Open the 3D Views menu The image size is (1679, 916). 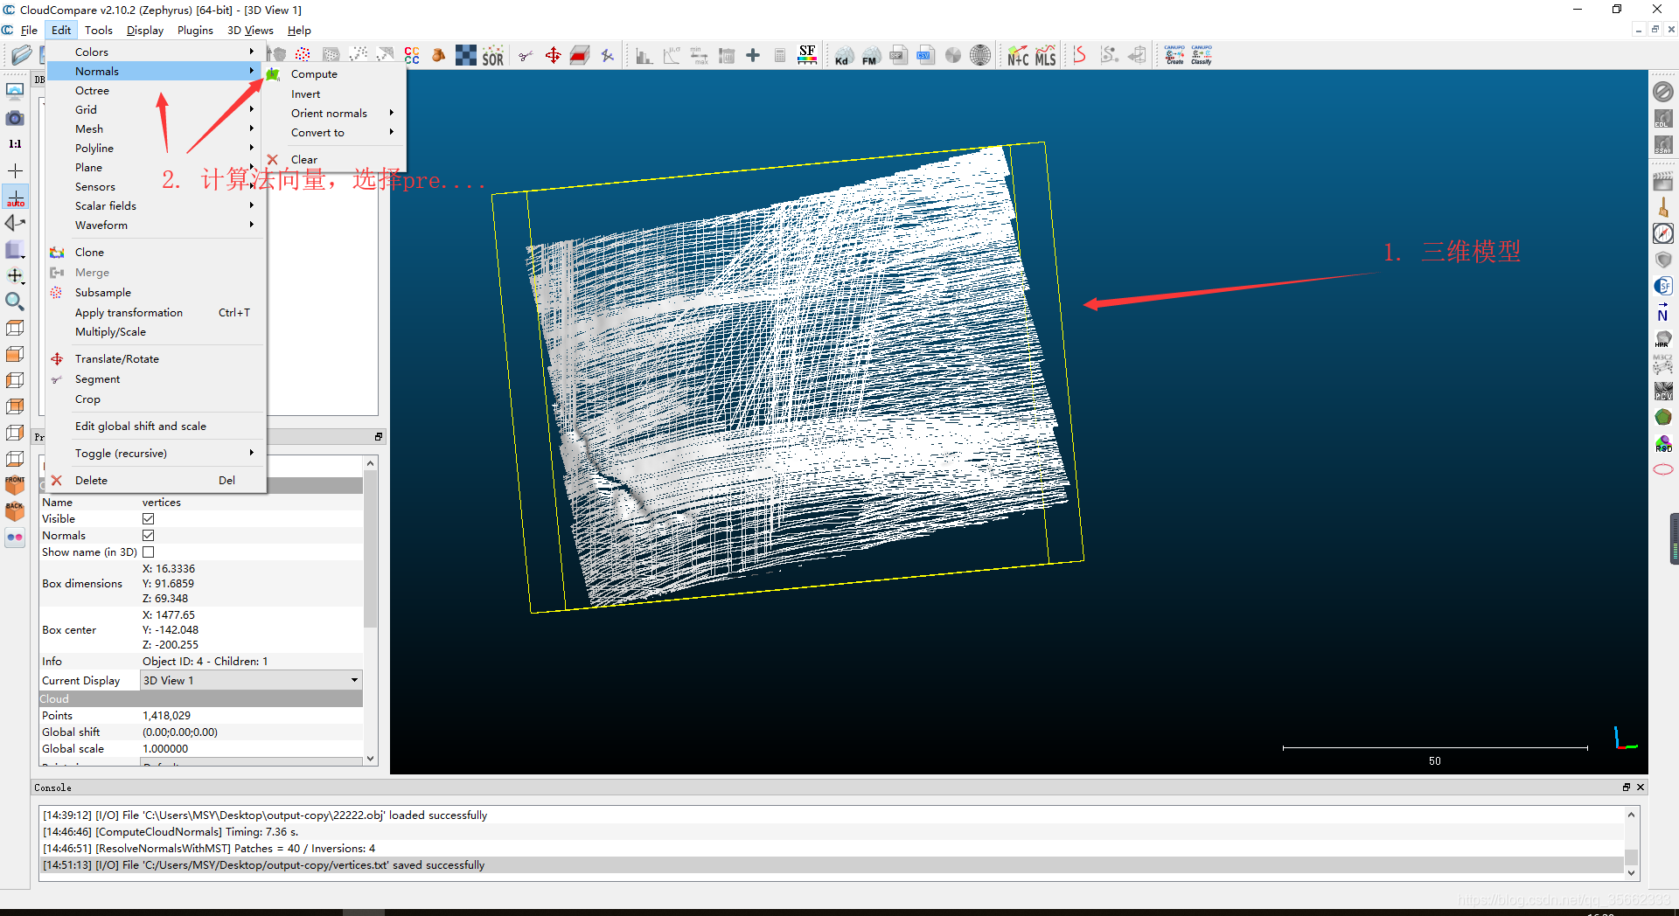click(x=250, y=31)
